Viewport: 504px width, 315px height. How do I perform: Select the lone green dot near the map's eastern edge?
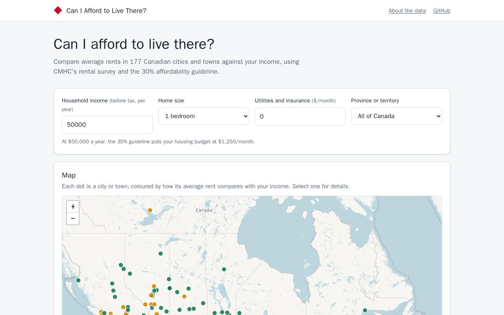click(x=365, y=310)
